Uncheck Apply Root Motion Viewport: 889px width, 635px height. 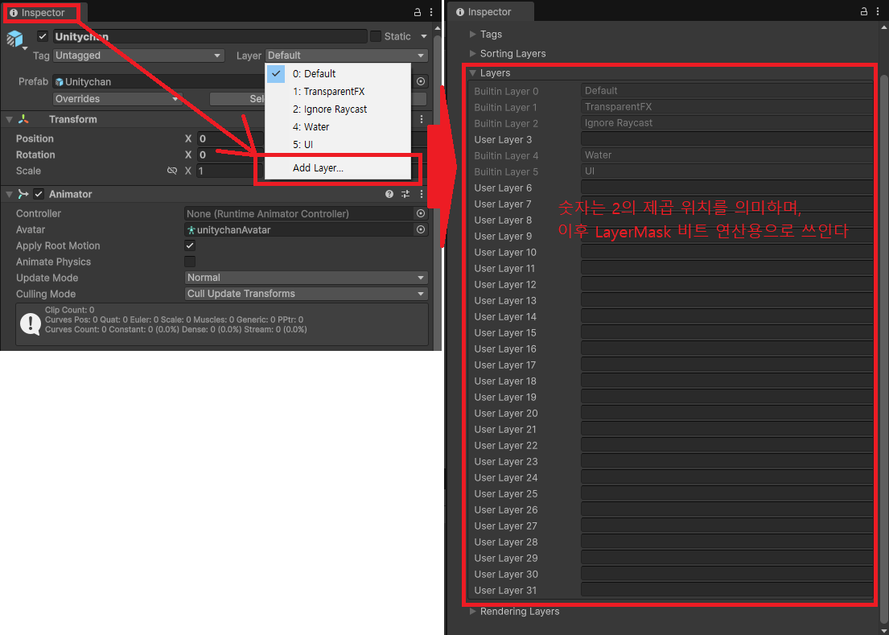click(190, 245)
